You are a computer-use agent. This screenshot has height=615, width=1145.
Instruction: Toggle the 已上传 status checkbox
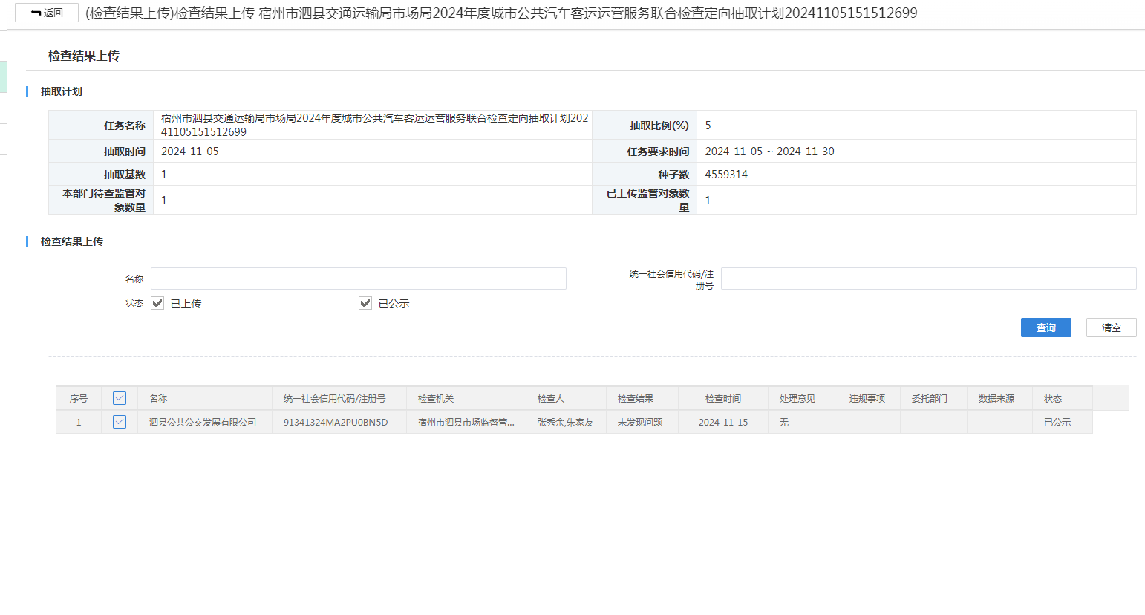(157, 303)
